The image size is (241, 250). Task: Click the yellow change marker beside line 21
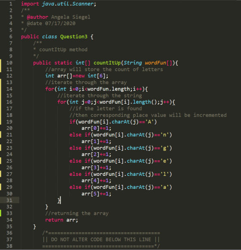[x=0, y=134]
